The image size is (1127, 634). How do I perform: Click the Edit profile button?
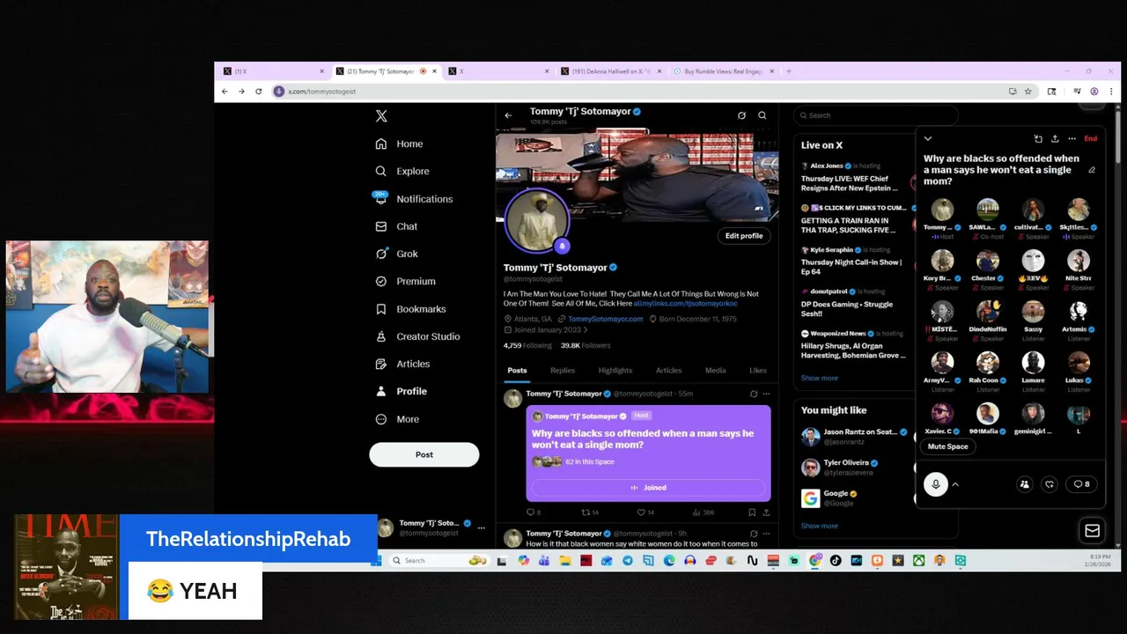744,236
